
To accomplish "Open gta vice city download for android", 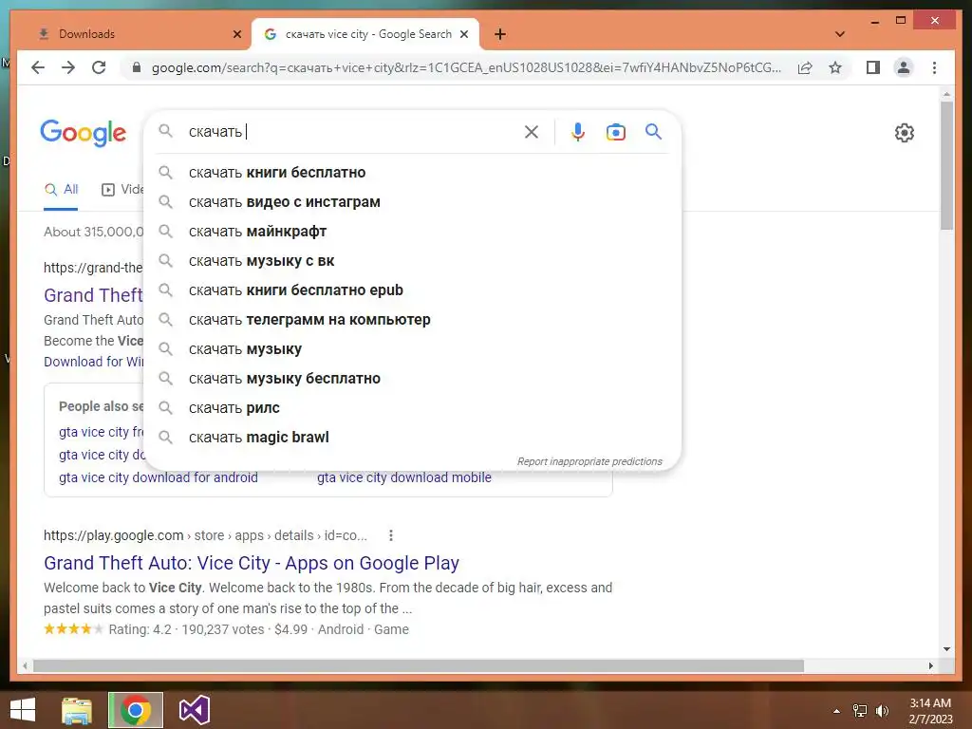I will (x=159, y=478).
